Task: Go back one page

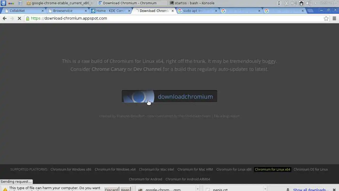Action: (x=5, y=18)
